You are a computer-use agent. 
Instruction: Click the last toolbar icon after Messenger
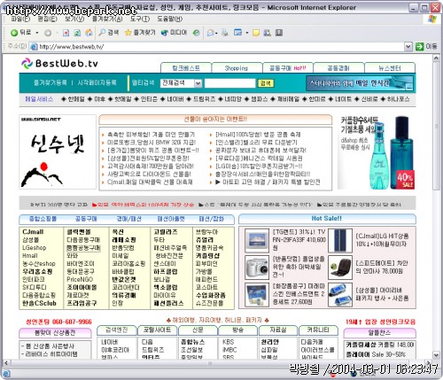[279, 33]
